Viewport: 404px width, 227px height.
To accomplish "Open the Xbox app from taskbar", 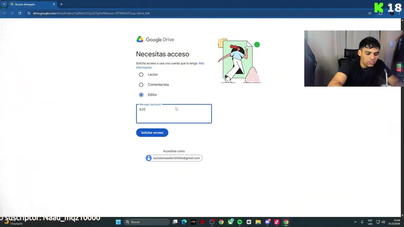I will 230,222.
